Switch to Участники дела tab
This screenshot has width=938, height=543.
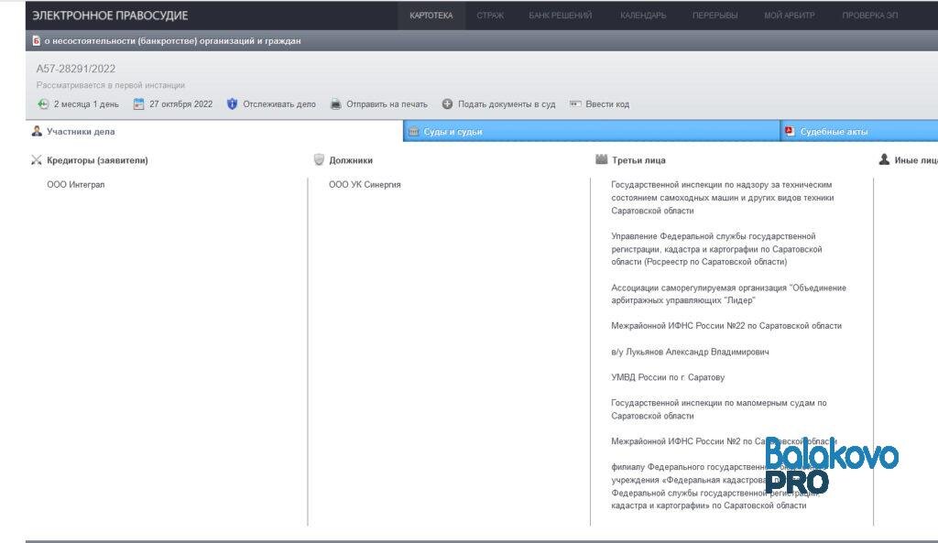(x=214, y=132)
